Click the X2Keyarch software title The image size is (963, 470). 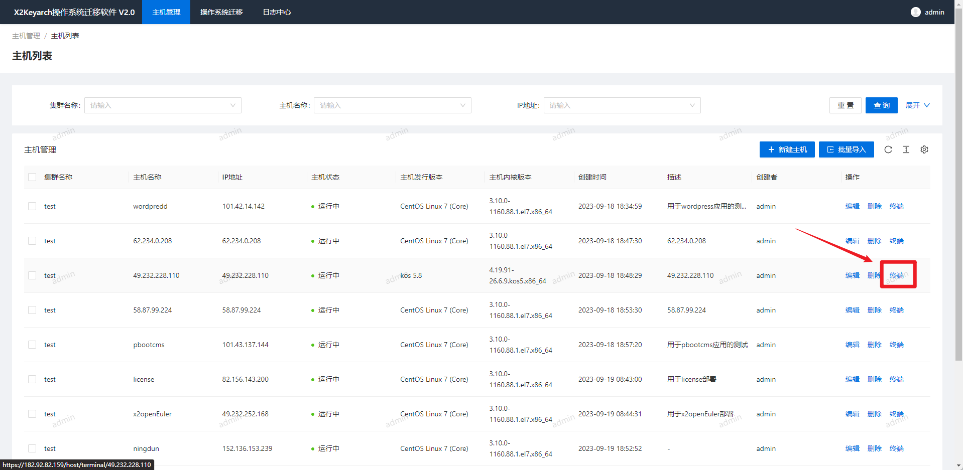click(x=74, y=12)
